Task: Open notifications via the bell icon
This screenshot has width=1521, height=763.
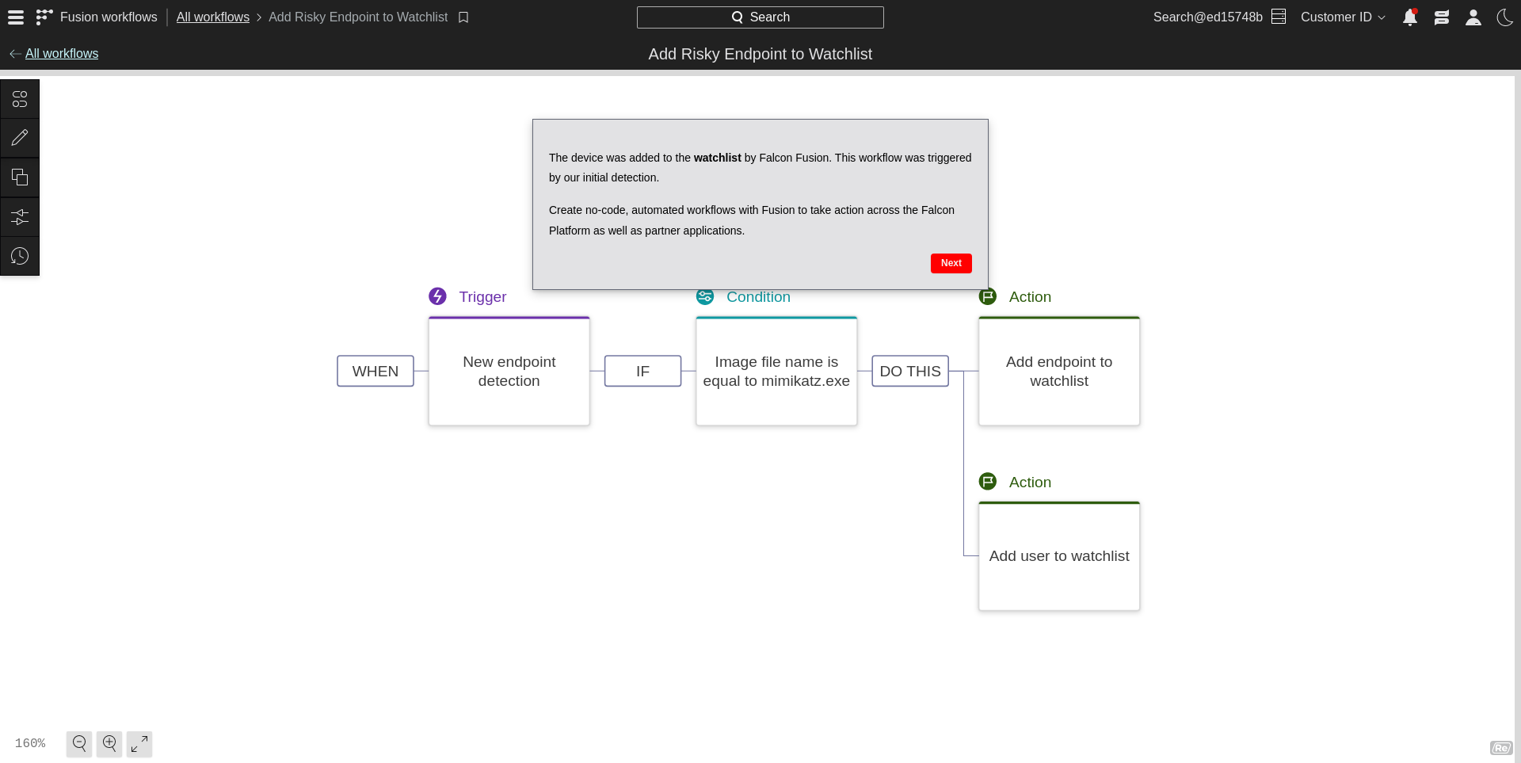Action: click(x=1410, y=17)
